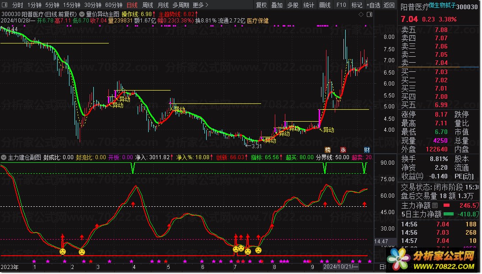This screenshot has width=482, height=274.
Task: Switch to 5分钟 period
Action: pos(52,5)
